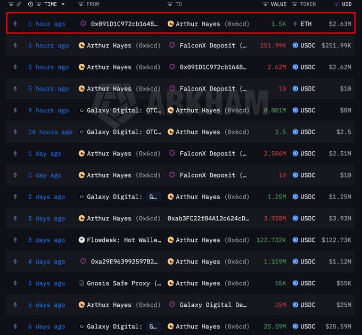The width and height of the screenshot is (362, 335).
Task: Click the purple tag icon by 0xa29E963992597B2
Action: (83, 262)
